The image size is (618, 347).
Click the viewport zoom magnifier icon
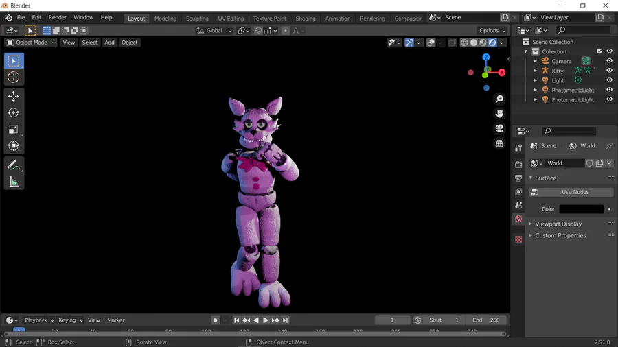[499, 99]
